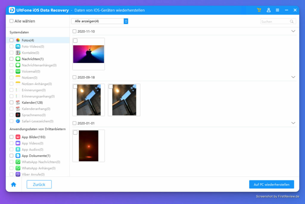Click the App Audios microphone icon
The height and width of the screenshot is (204, 305).
(x=18, y=149)
